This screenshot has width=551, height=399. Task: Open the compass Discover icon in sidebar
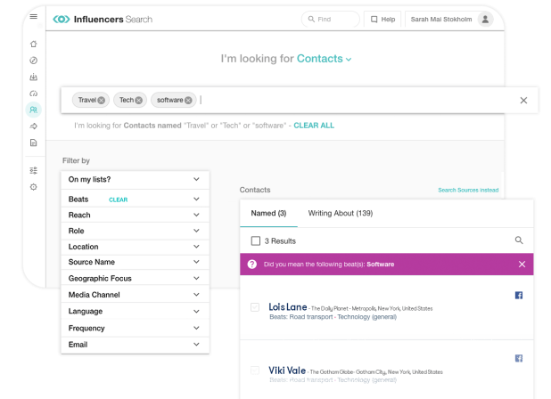(34, 60)
